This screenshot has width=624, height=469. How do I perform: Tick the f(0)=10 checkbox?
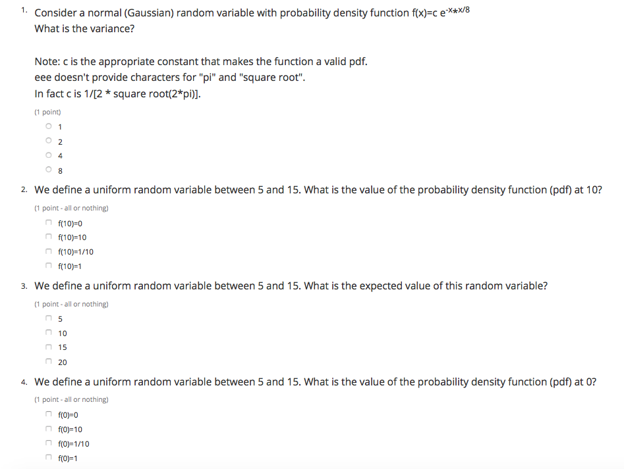(x=49, y=428)
